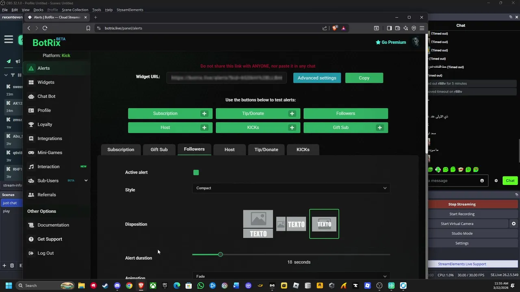Open user avatar in BotRix header
520x292 pixels.
(x=415, y=42)
